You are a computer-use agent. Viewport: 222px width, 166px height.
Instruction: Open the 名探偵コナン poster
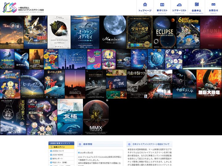pos(35,32)
